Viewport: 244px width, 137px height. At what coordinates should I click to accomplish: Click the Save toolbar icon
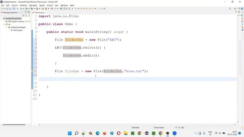(7, 9)
